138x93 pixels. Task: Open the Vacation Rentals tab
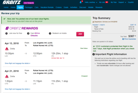click(x=47, y=7)
